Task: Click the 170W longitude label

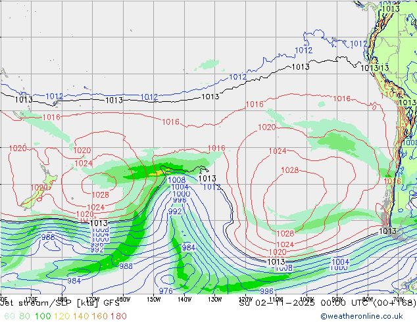Action: tap(93, 299)
